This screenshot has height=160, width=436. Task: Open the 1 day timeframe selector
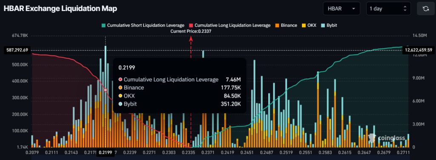coord(388,8)
